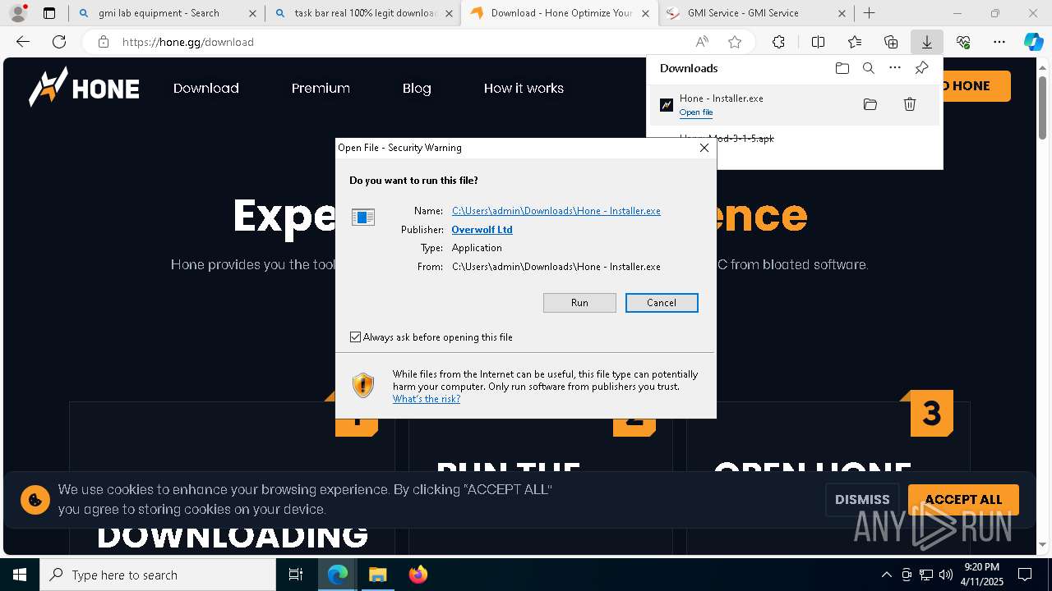Open Download in Hone navigation

pyautogui.click(x=206, y=88)
